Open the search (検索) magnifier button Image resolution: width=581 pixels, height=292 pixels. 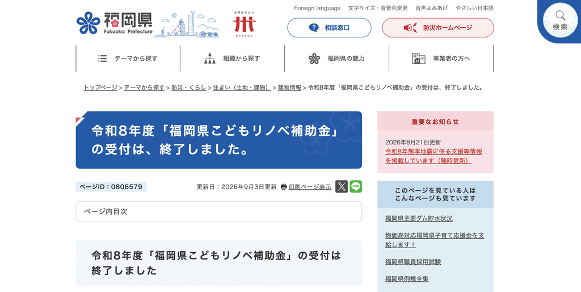point(560,20)
